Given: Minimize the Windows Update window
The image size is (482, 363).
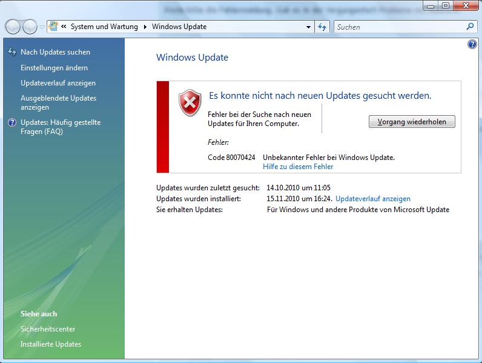Looking at the screenshot, I should pos(431,6).
